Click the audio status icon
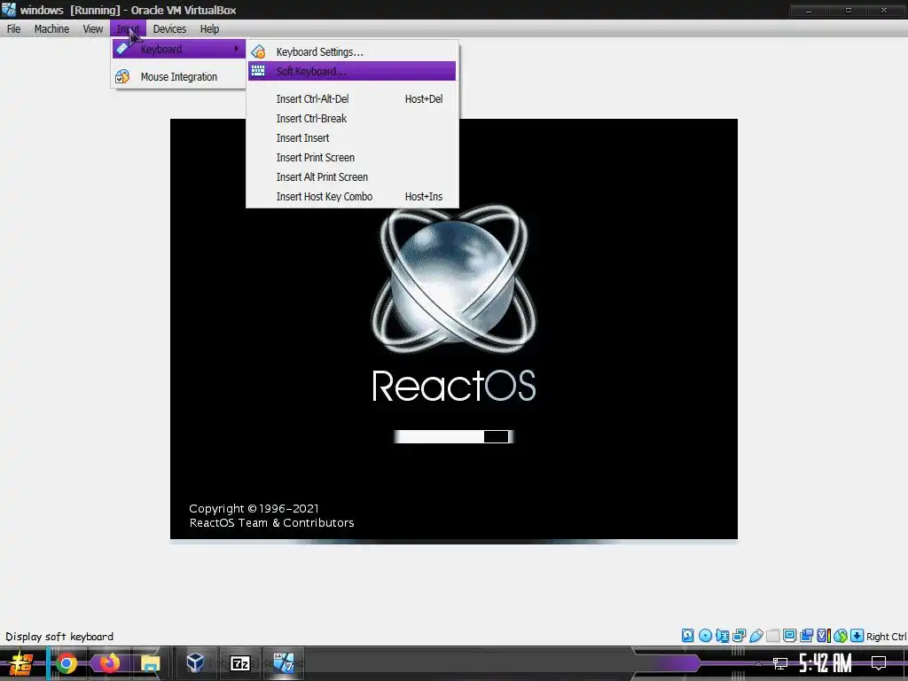This screenshot has width=908, height=681. click(722, 636)
